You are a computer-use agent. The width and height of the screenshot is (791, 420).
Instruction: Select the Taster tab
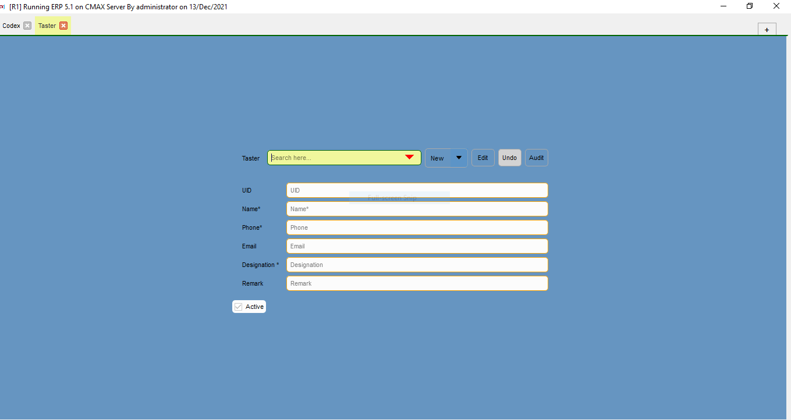[47, 26]
